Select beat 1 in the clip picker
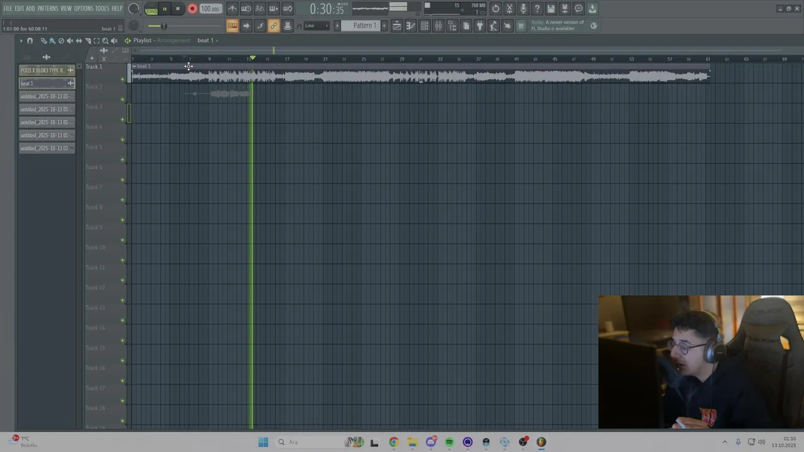The image size is (804, 452). pos(46,83)
